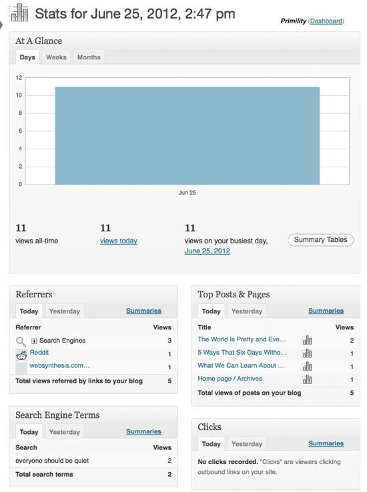Follow the Dashboard link next to Primility
Image resolution: width=367 pixels, height=492 pixels.
coord(326,21)
